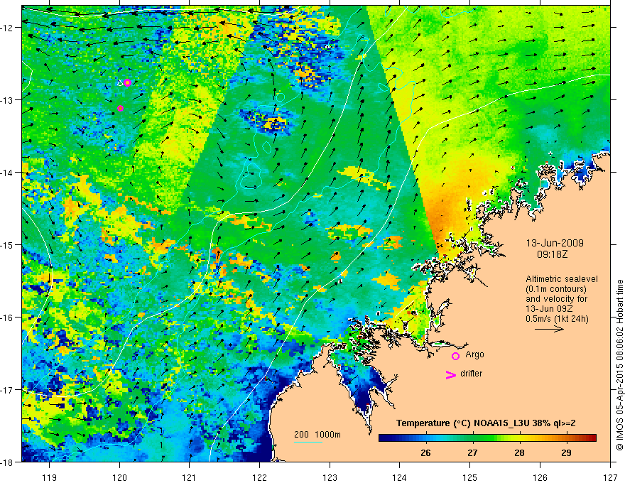Click the color bar tick label "28"

519,453
